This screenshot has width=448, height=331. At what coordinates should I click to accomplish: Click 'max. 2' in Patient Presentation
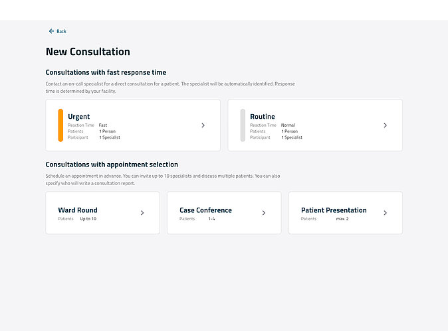click(x=342, y=219)
